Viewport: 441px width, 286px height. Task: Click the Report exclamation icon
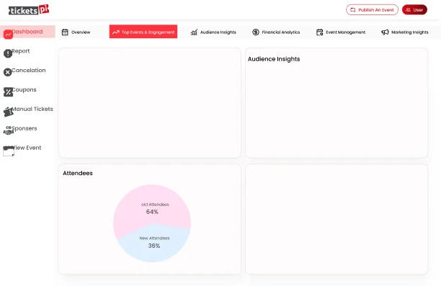click(x=8, y=53)
